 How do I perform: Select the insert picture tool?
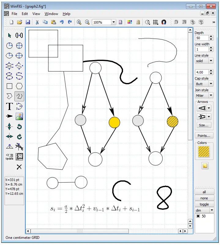click(19, 116)
